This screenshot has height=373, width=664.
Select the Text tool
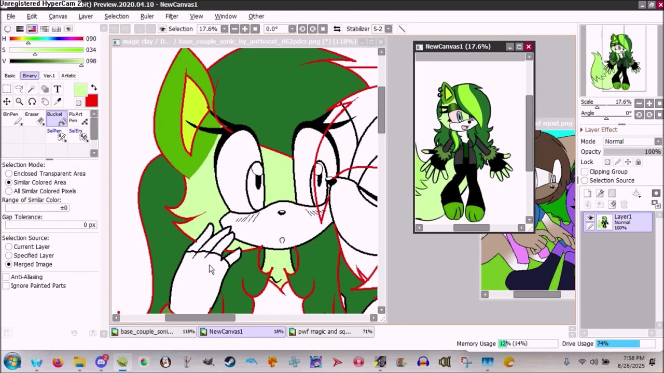click(57, 89)
